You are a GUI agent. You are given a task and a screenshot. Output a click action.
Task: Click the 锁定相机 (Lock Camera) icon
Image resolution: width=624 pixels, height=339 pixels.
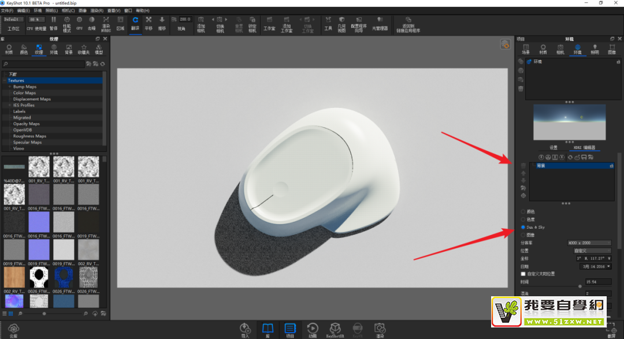click(x=252, y=24)
